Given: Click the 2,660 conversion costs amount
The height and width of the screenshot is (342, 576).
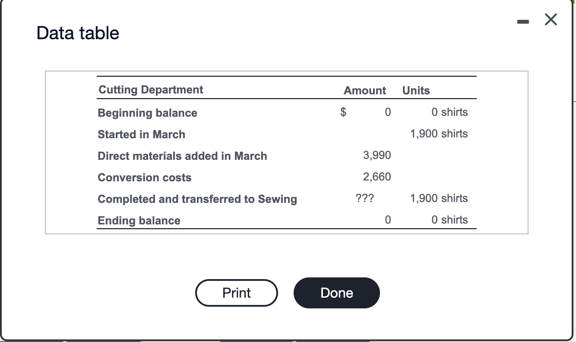Looking at the screenshot, I should 377,177.
